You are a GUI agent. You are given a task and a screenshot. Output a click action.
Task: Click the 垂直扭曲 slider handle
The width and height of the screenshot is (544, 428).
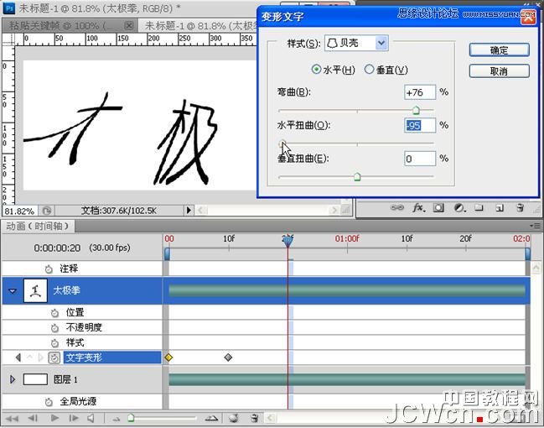tap(357, 176)
